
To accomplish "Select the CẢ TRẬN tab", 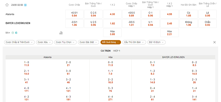I will 106,51.
